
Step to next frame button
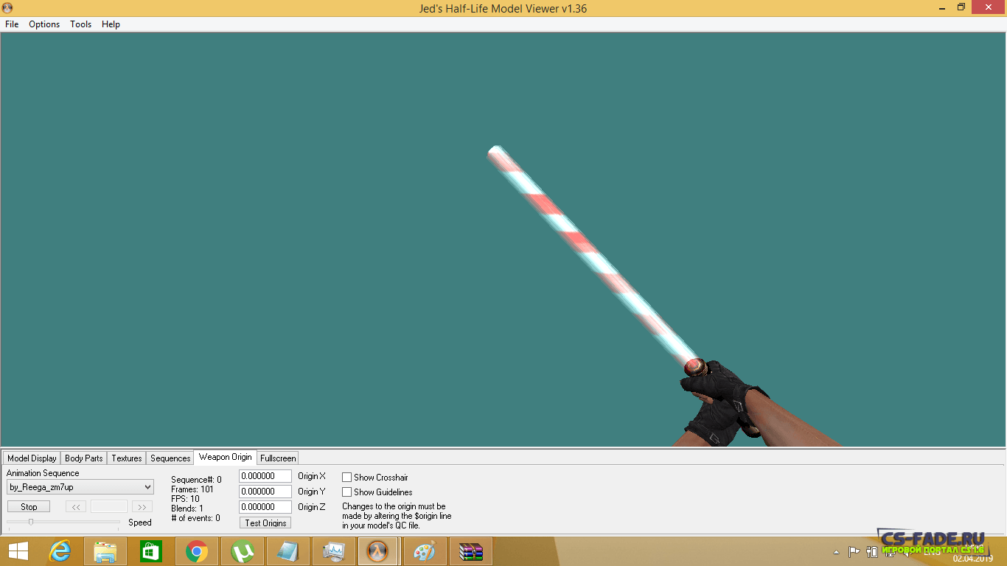coord(142,507)
